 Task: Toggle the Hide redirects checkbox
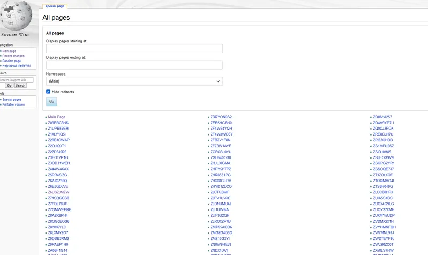(48, 92)
